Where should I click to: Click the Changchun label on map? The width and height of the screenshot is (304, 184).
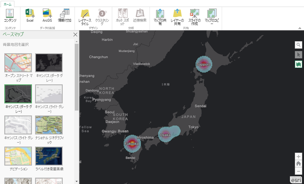pos(98,57)
